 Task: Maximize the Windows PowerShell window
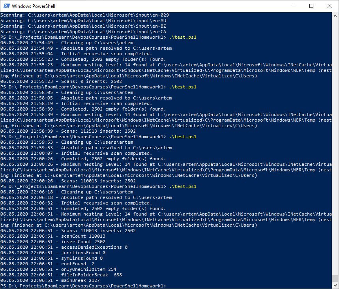pyautogui.click(x=311, y=6)
